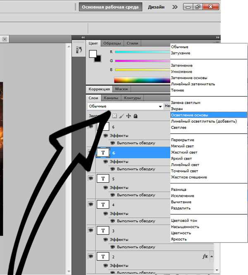This screenshot has width=248, height=275.
Task: Select Основная рабочая среда workspace button
Action: [x=110, y=7]
